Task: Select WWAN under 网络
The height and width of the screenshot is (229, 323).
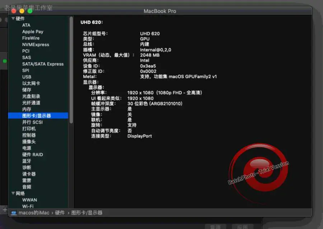Action: point(30,200)
